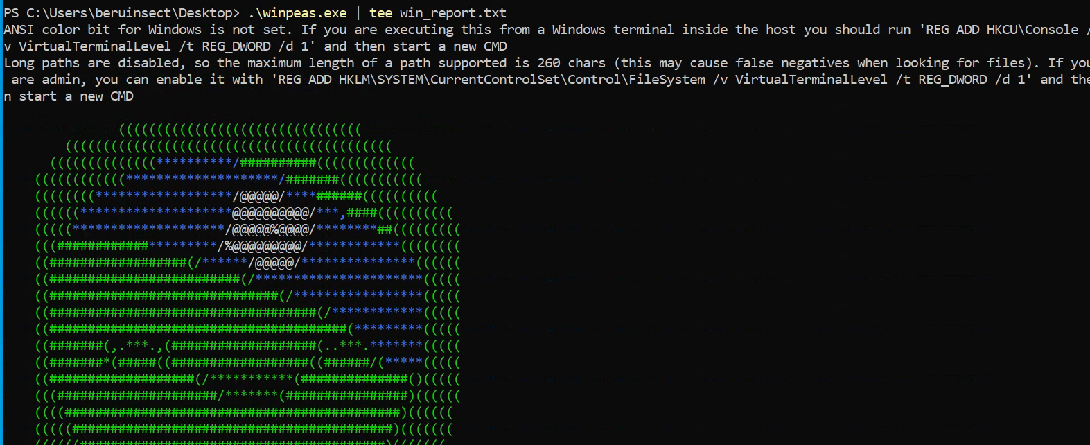Click 'n start a new CMD' on the last warning line

pyautogui.click(x=69, y=96)
